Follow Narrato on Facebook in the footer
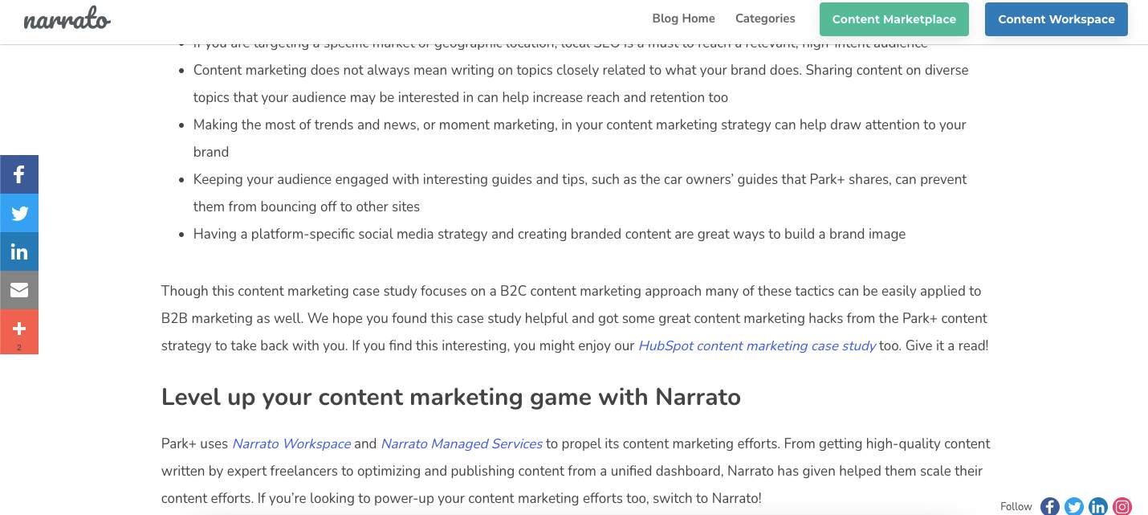This screenshot has height=515, width=1148. click(1050, 506)
